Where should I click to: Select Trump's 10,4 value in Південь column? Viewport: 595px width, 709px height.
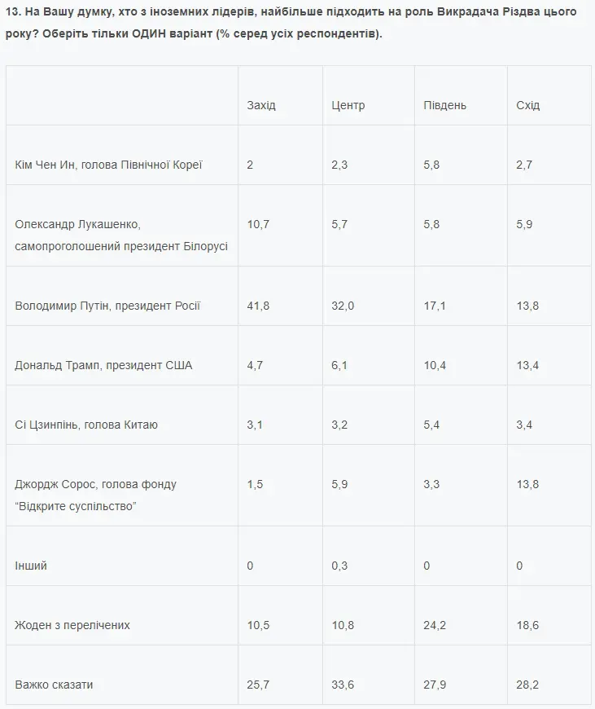click(435, 365)
